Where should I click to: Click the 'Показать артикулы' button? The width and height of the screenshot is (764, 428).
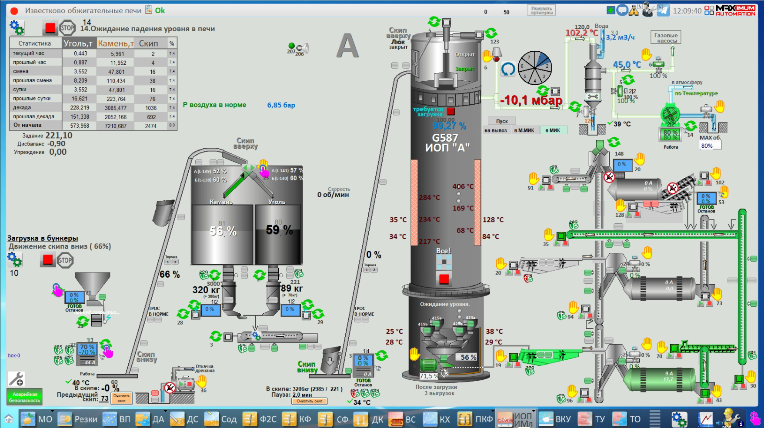click(541, 10)
